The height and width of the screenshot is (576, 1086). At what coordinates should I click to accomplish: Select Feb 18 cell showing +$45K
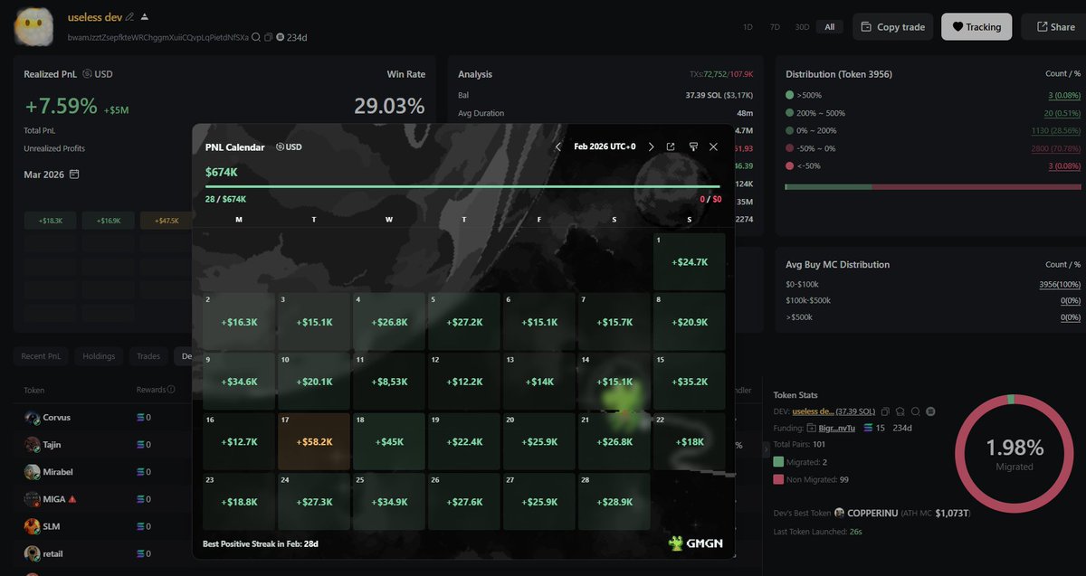388,441
